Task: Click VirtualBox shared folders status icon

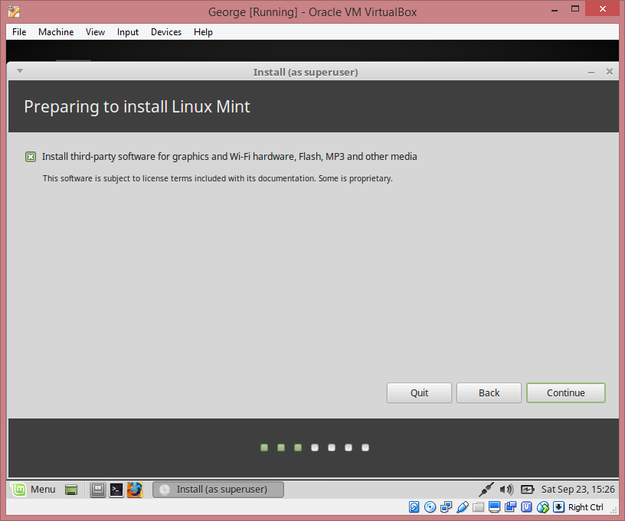Action: (478, 507)
